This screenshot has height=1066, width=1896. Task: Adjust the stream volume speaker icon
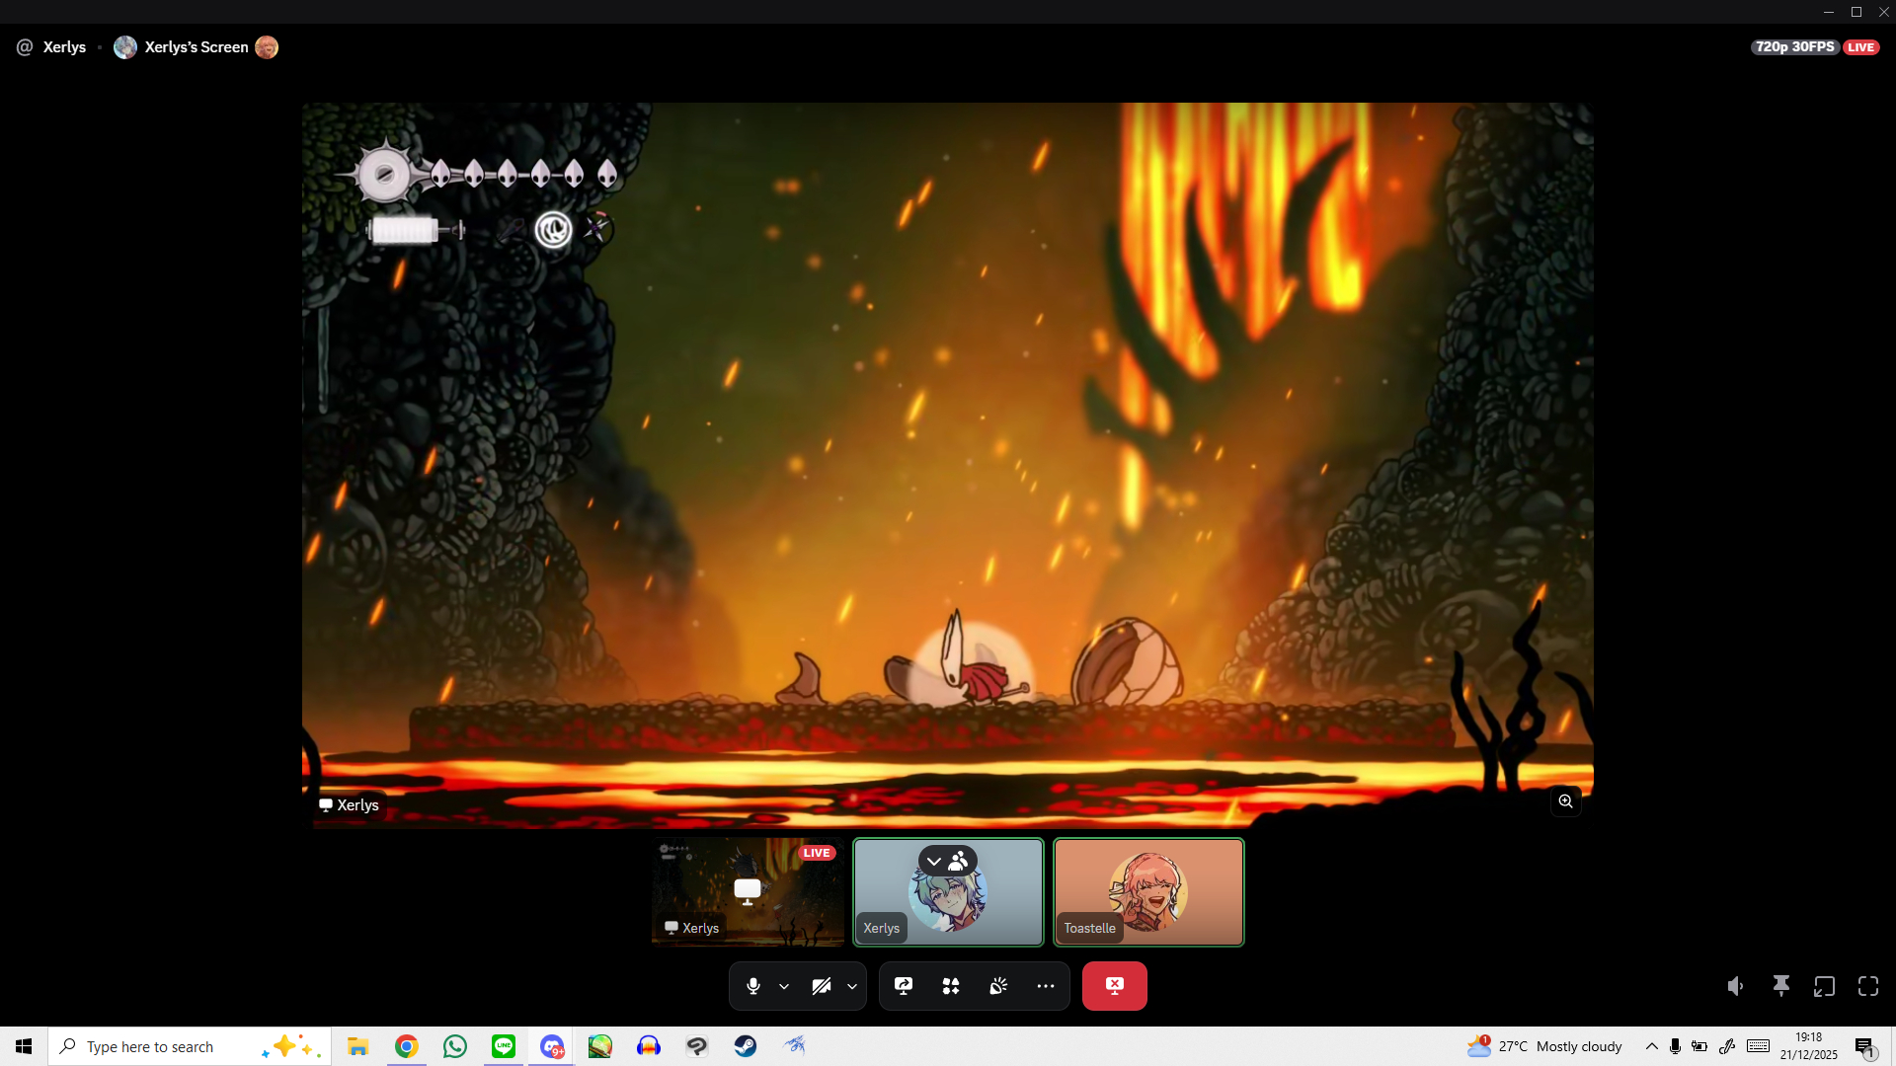click(x=1735, y=986)
